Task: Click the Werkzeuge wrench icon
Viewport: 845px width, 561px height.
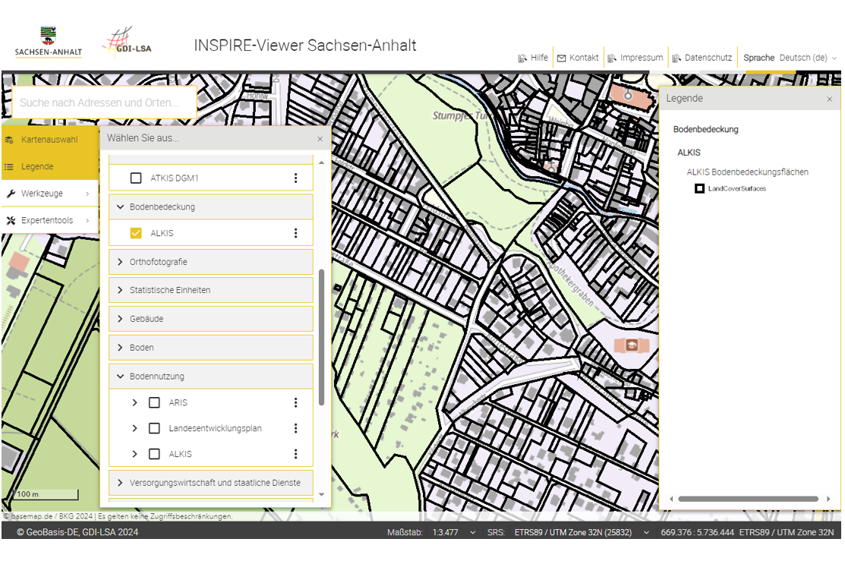Action: coord(11,194)
